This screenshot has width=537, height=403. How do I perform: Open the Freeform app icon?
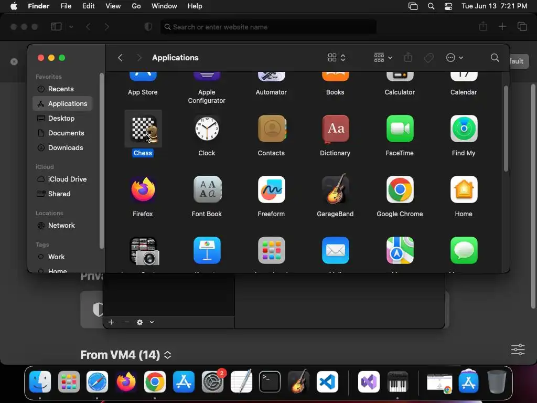pos(271,189)
